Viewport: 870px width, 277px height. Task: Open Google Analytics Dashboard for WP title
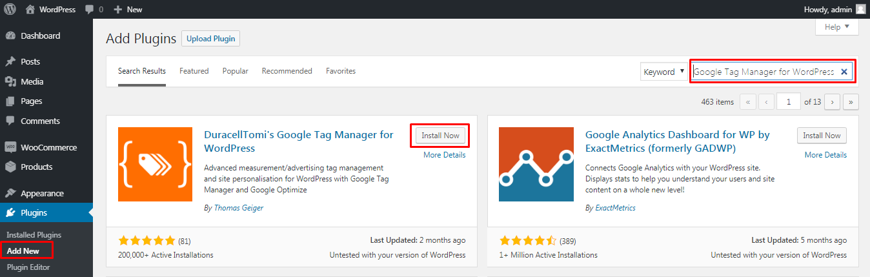click(677, 141)
